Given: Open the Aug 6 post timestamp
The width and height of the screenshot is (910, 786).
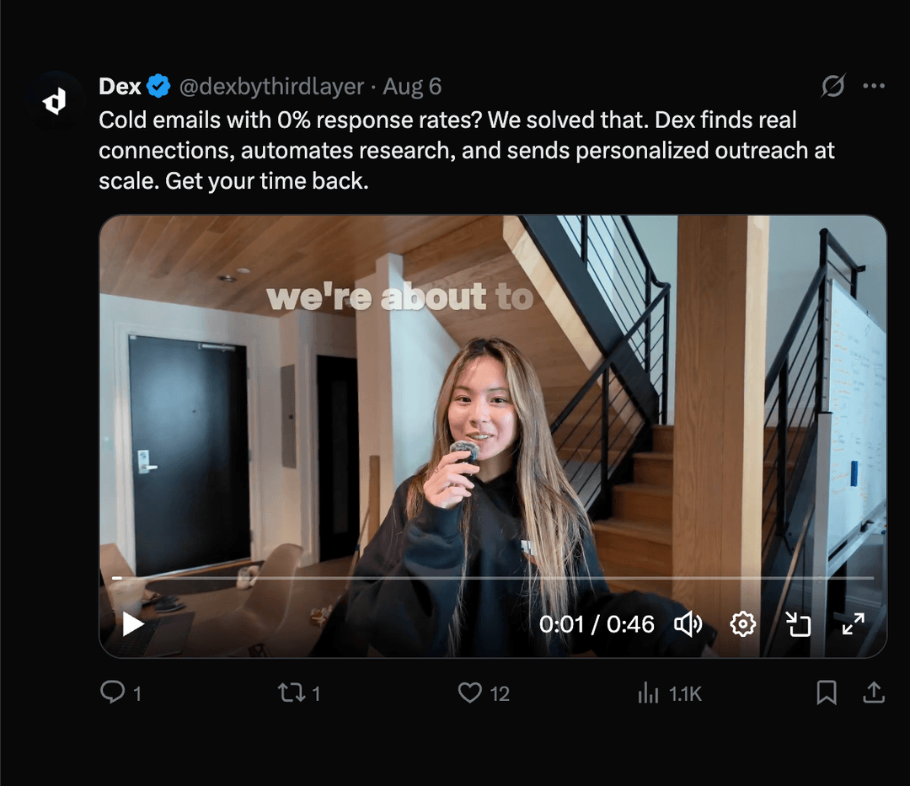Looking at the screenshot, I should point(412,87).
